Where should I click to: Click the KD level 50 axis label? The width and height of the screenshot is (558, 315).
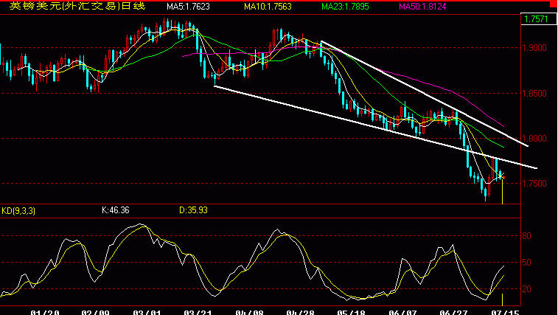[x=527, y=263]
